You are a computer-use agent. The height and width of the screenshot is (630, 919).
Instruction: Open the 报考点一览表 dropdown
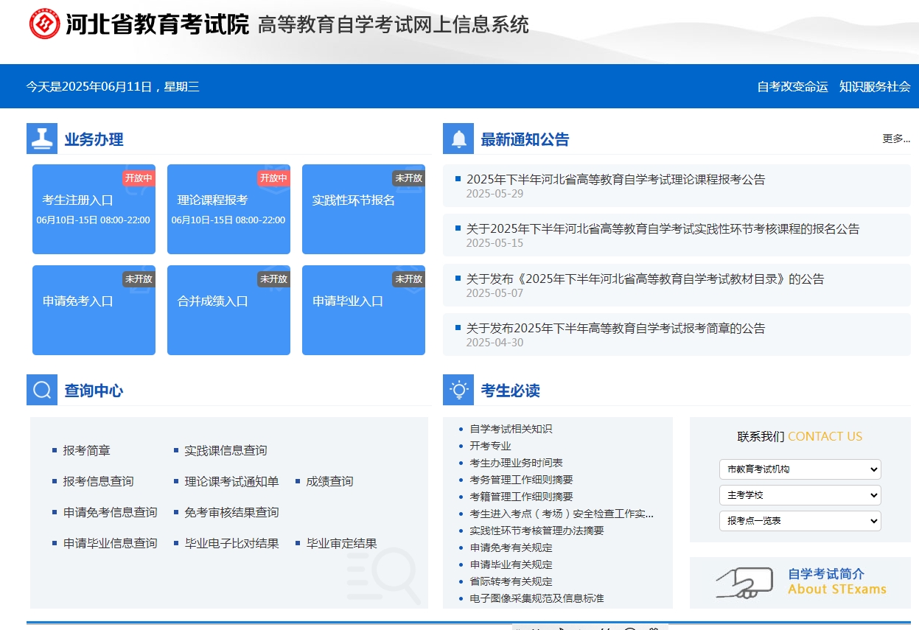(800, 520)
